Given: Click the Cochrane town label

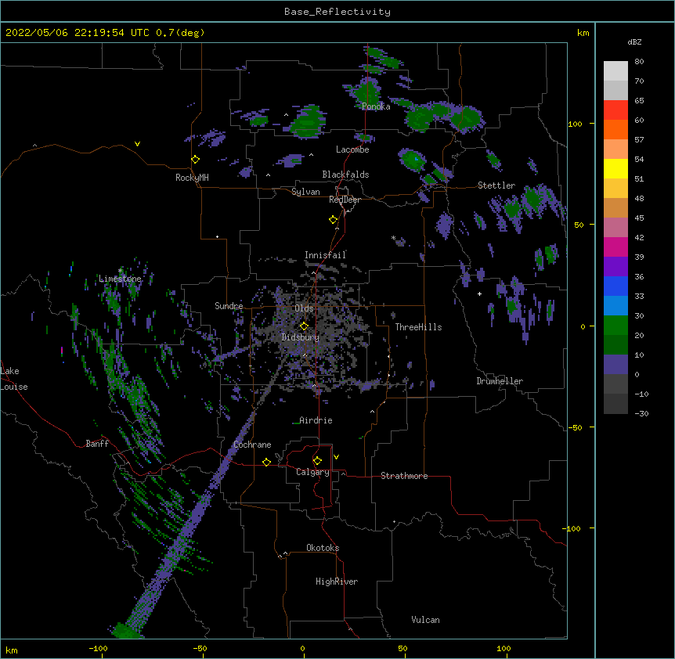Looking at the screenshot, I should tap(252, 445).
